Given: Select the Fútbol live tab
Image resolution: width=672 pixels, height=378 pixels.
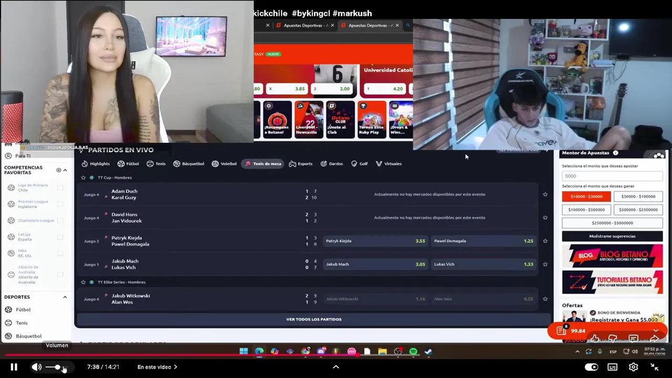Looking at the screenshot, I should pos(128,164).
